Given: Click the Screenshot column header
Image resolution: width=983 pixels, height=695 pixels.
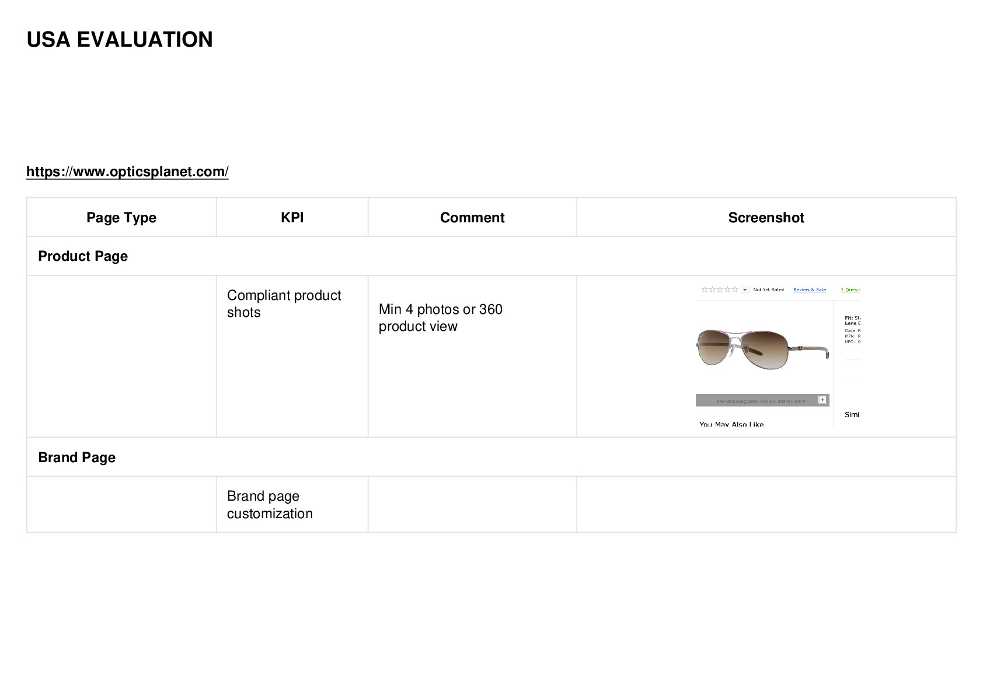Looking at the screenshot, I should tap(766, 217).
